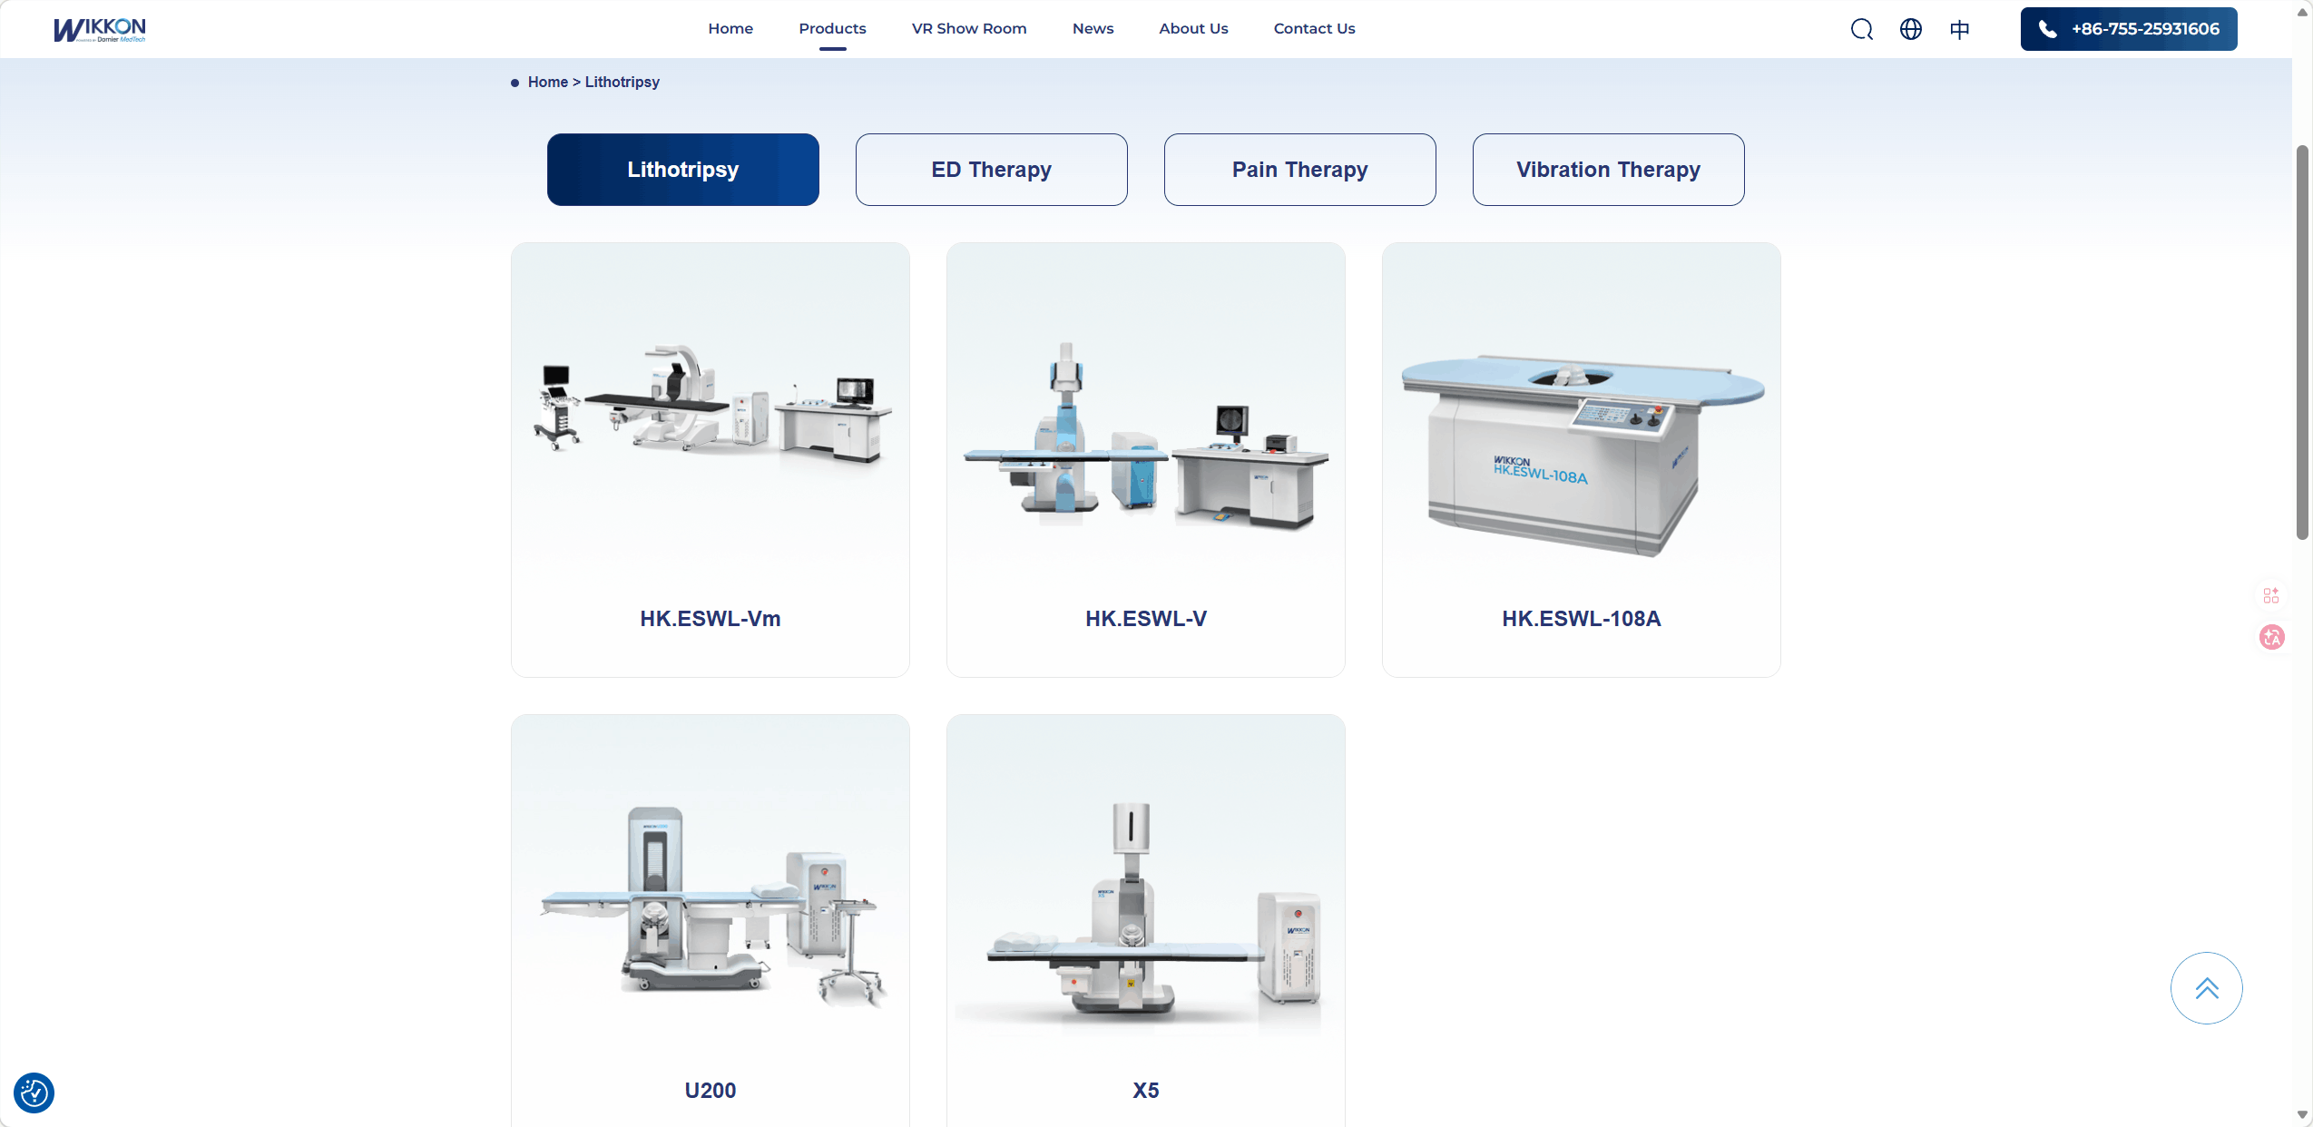
Task: Open About Us menu item
Action: (1193, 29)
